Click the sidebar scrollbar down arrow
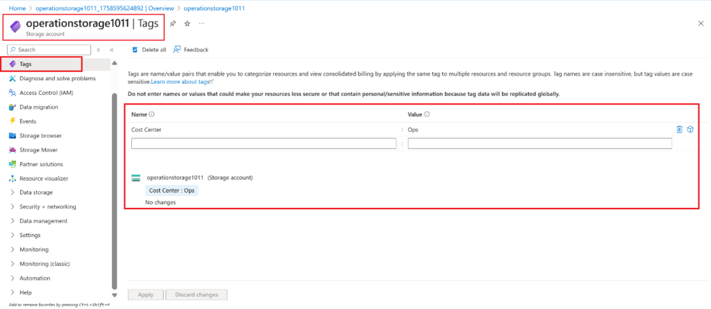This screenshot has width=711, height=309. point(115,295)
